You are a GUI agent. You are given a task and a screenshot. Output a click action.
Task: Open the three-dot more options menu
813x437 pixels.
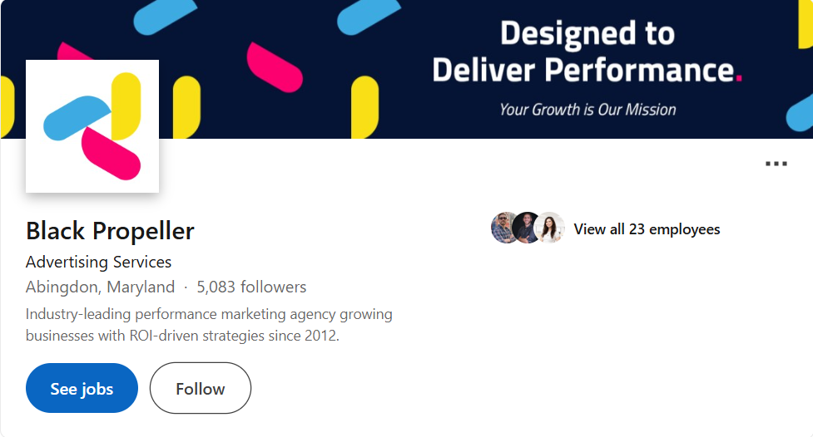pos(776,164)
